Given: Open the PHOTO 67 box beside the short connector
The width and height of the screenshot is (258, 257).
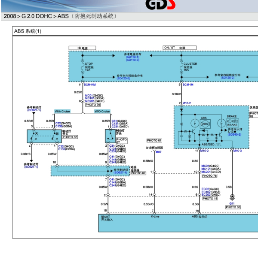Looking at the screenshot, I should point(138,173).
